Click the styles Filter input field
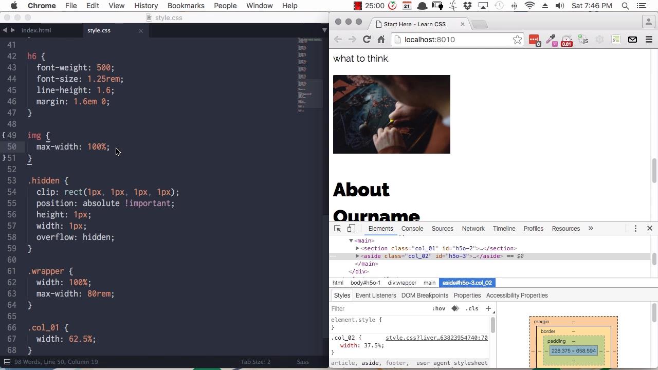This screenshot has width=658, height=370. pos(378,308)
